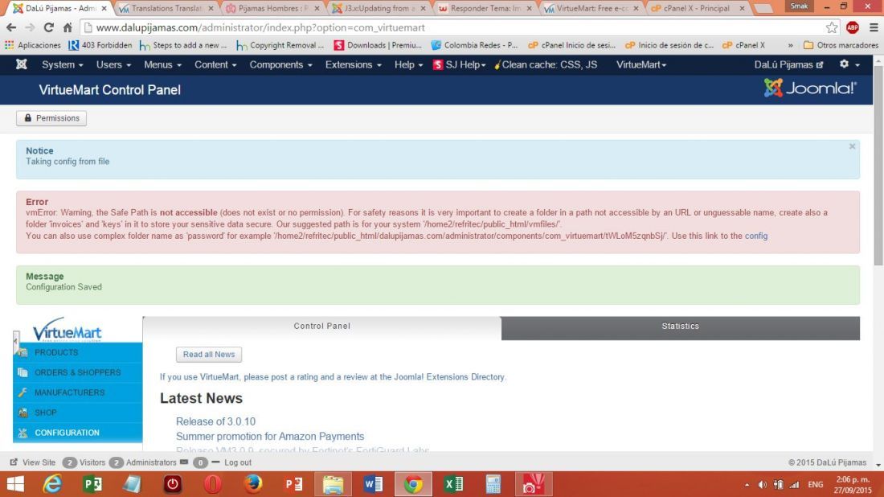Click View Site in the footer
Screen dimensions: 884x497
[x=33, y=462]
